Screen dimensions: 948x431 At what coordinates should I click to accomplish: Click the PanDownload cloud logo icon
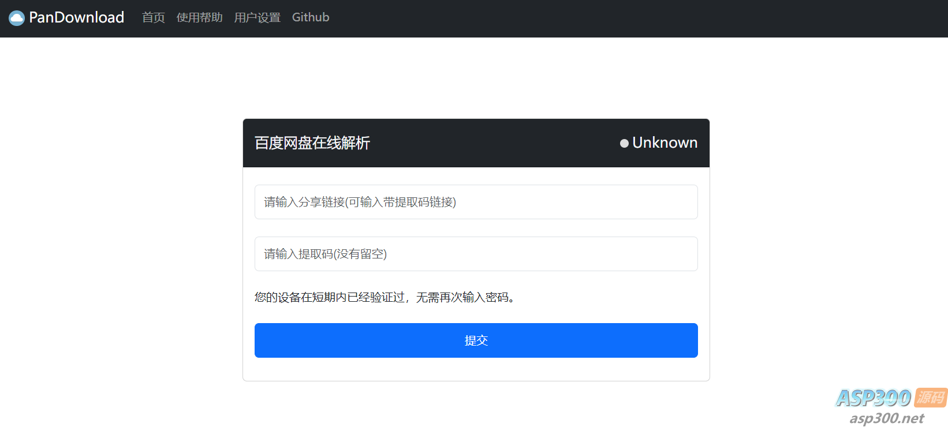(x=17, y=18)
